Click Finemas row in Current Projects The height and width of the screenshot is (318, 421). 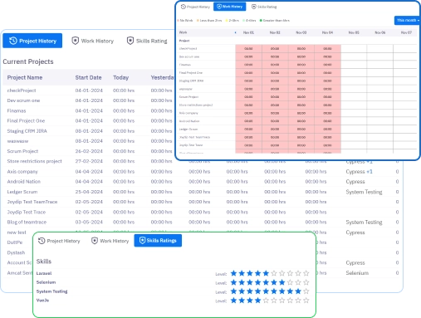(x=17, y=110)
